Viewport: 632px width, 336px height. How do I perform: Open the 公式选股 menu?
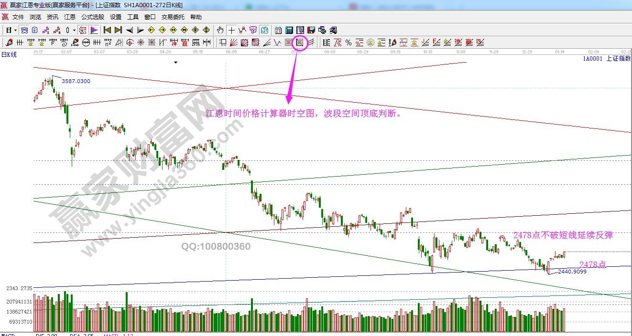(92, 17)
